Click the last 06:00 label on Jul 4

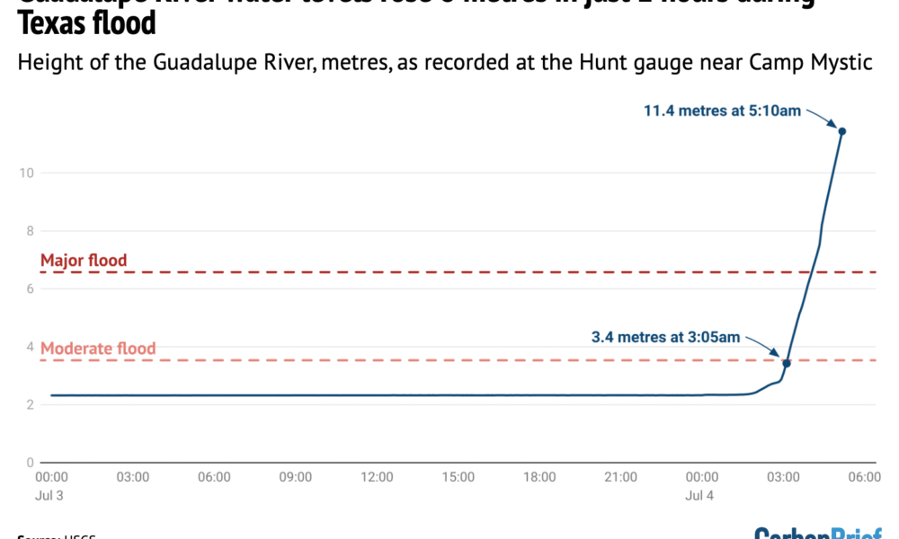pos(864,478)
